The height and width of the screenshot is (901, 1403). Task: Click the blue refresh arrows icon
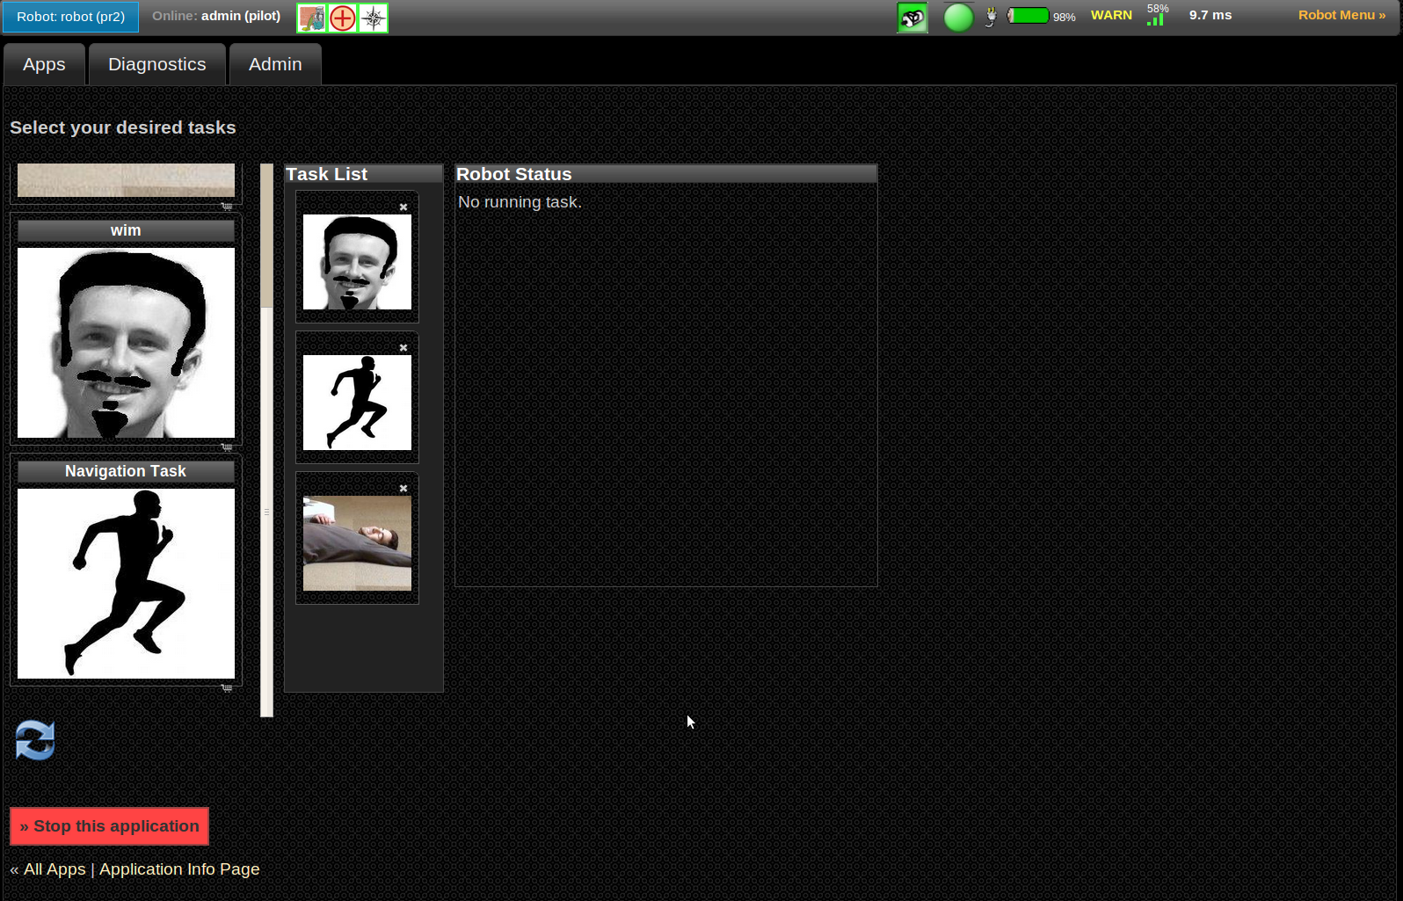pos(35,740)
